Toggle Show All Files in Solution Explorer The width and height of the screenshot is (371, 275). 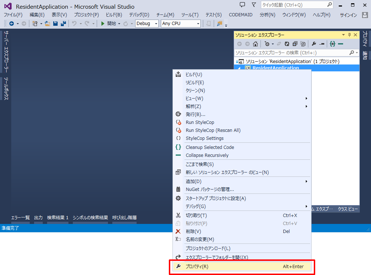coord(303,44)
